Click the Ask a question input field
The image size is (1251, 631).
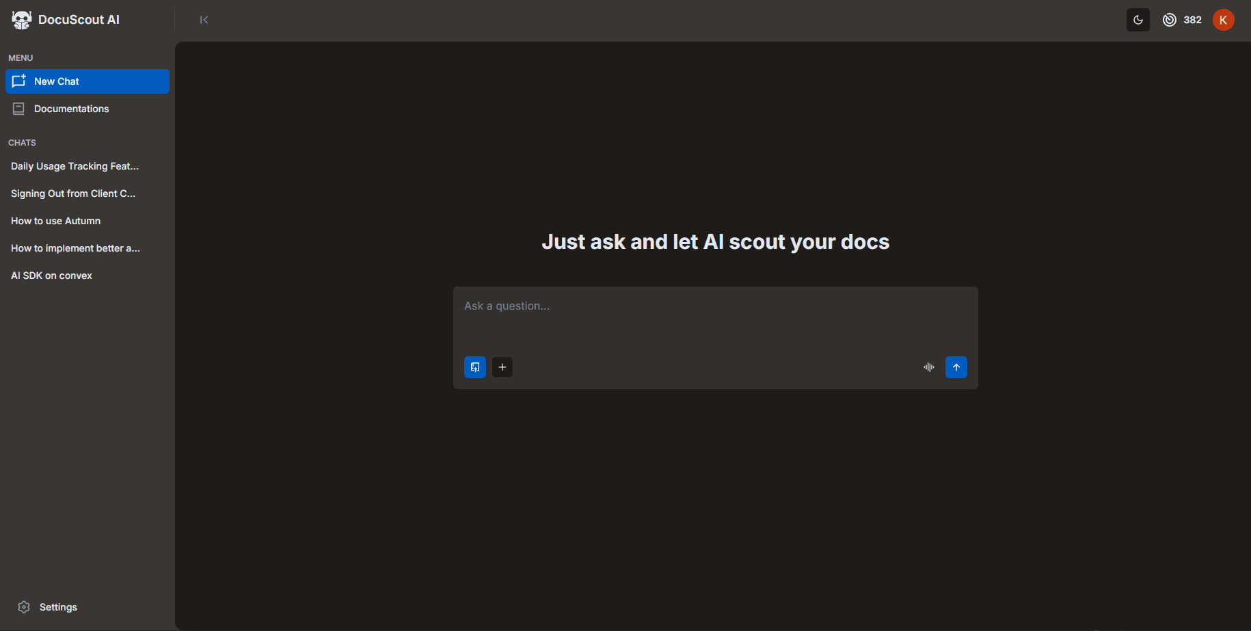coord(715,318)
